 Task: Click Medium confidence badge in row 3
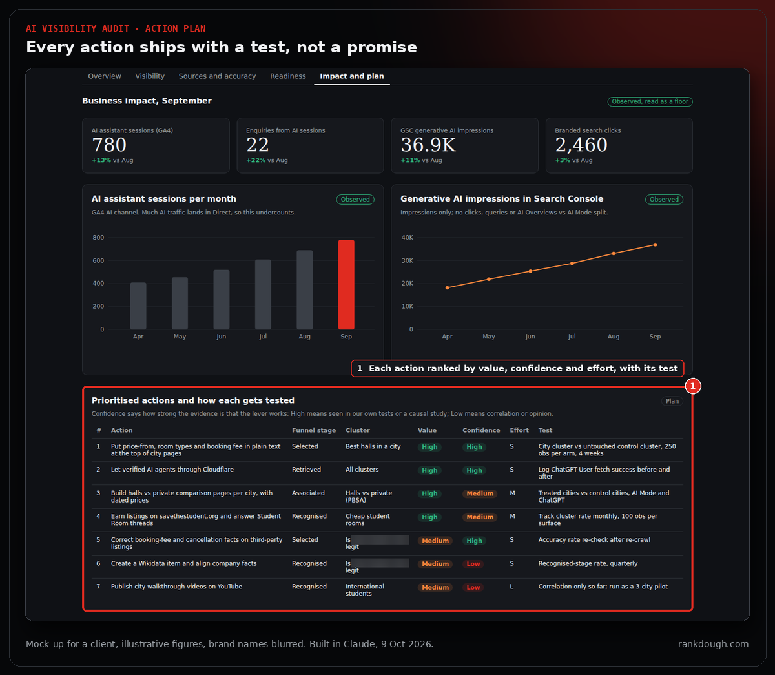pos(480,493)
